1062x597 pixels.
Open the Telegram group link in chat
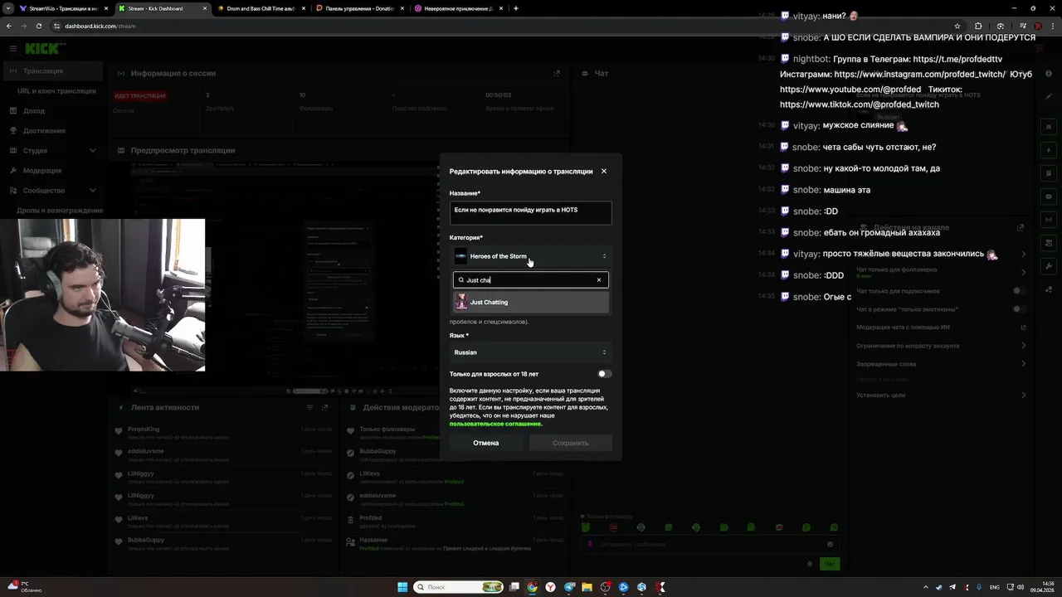coord(957,60)
